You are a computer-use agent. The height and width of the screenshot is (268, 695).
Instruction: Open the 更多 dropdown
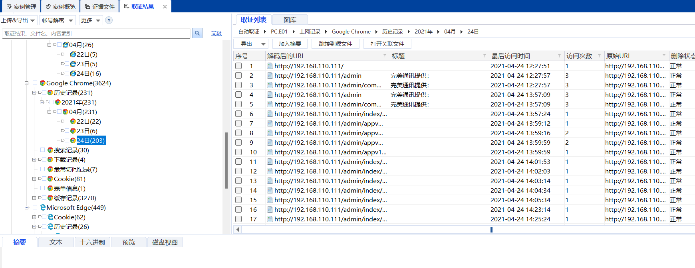pos(91,20)
